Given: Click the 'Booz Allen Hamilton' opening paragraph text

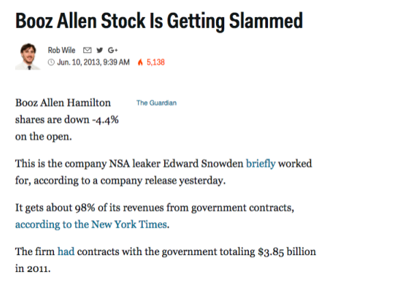Looking at the screenshot, I should pos(63,103).
